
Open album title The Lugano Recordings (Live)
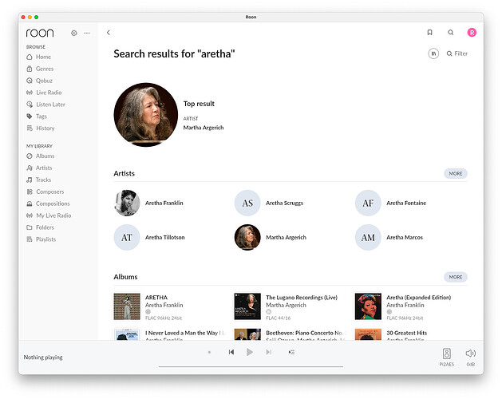point(302,298)
